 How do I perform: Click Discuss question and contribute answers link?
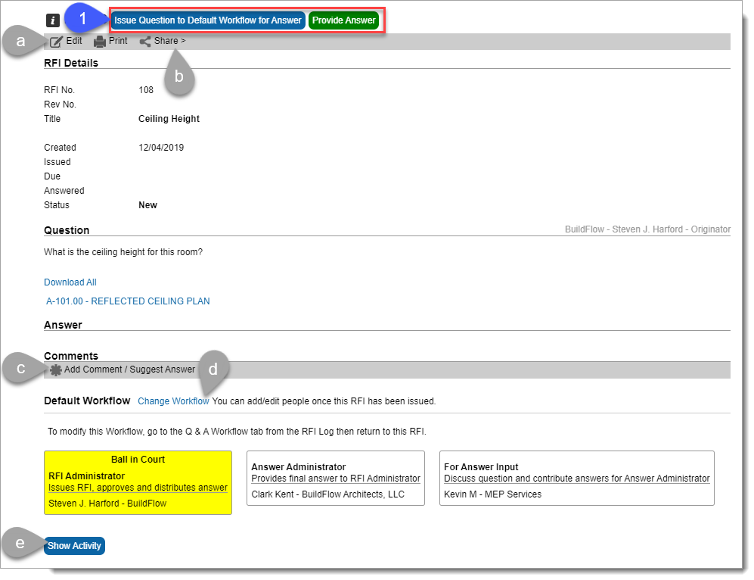click(x=577, y=478)
